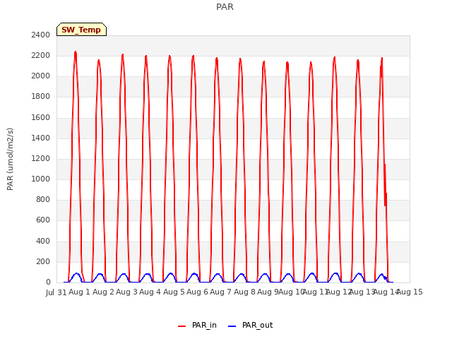Click the Aug 15 x-axis label

pos(410,292)
